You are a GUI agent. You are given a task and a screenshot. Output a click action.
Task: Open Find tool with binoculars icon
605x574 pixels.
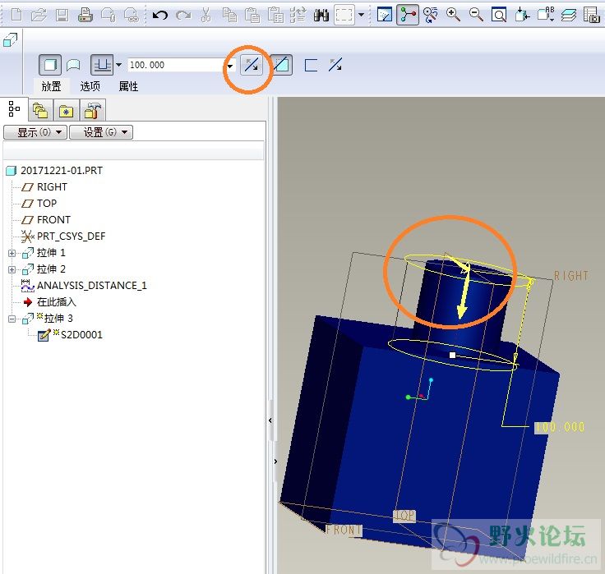[x=321, y=15]
